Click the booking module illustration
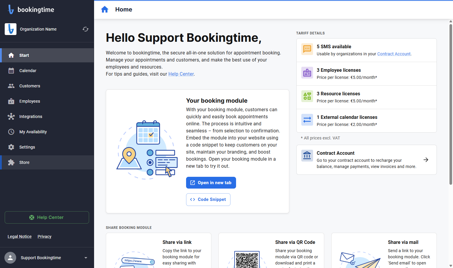The width and height of the screenshot is (453, 268). 147,149
